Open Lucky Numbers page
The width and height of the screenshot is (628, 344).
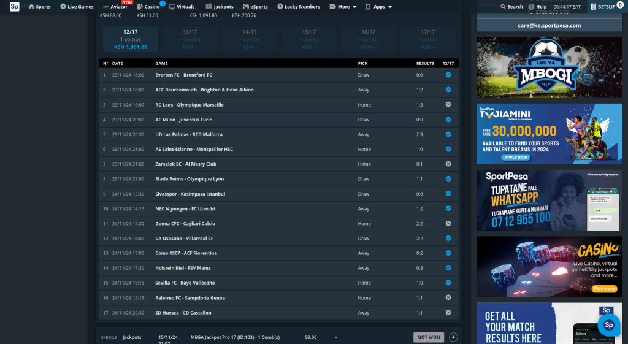[299, 6]
